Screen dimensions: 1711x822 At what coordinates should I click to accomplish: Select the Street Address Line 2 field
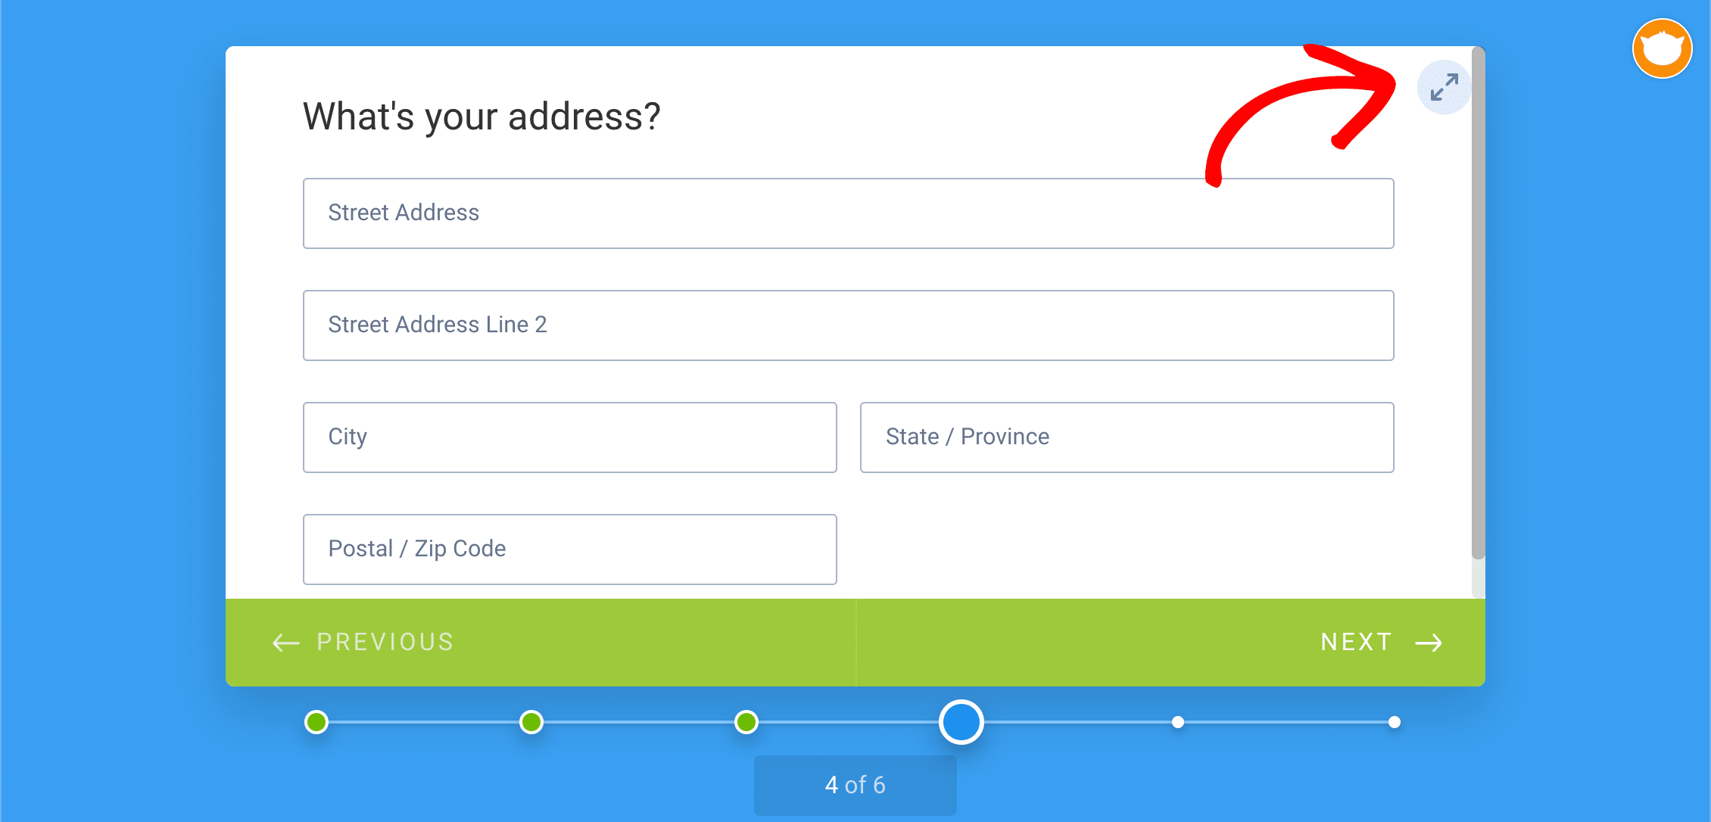(849, 324)
